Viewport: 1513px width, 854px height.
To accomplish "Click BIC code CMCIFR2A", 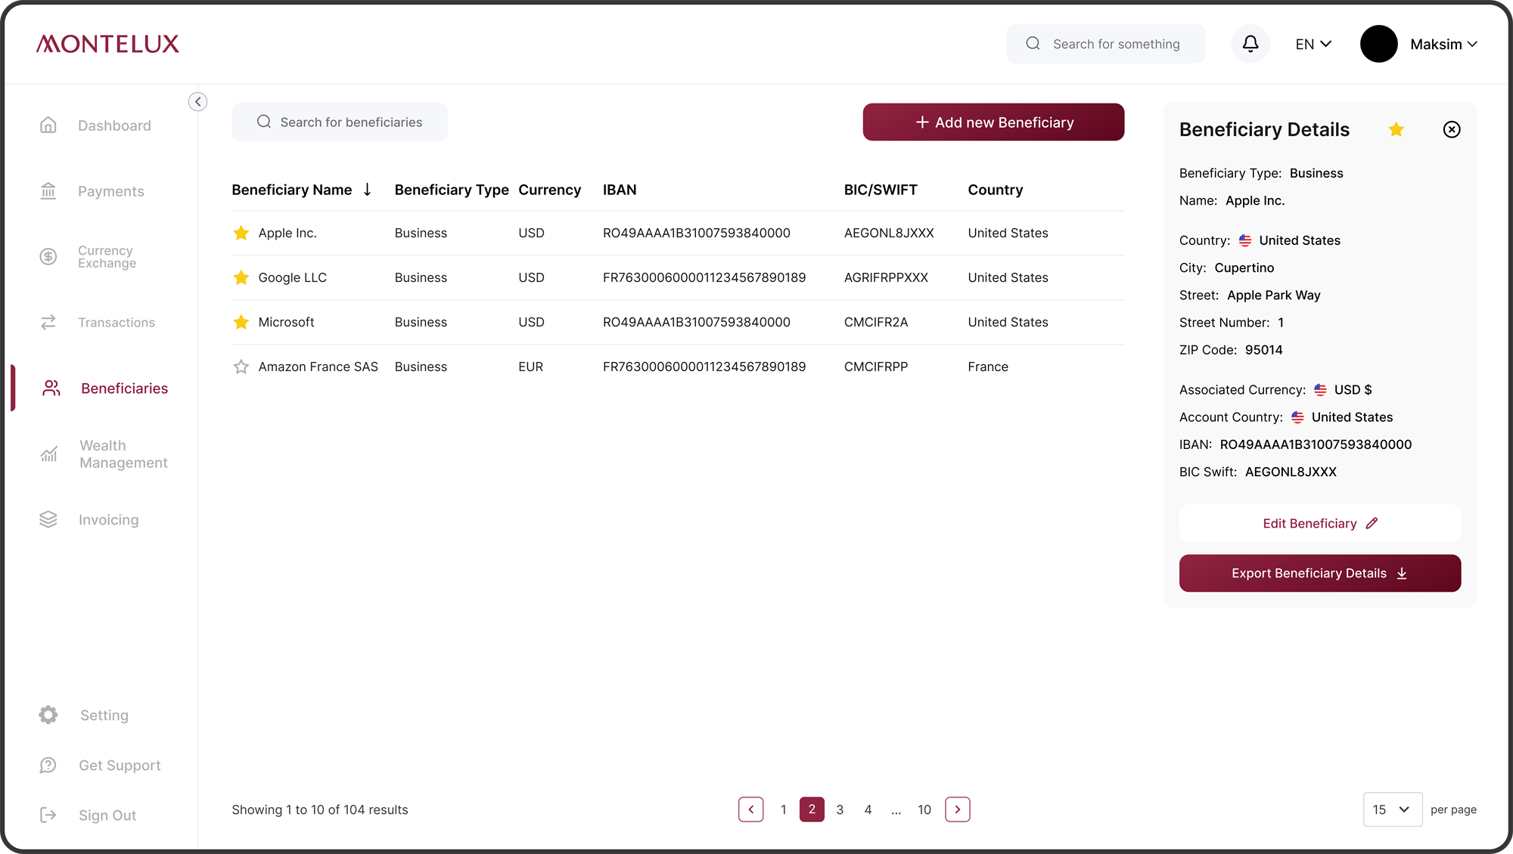I will point(876,323).
